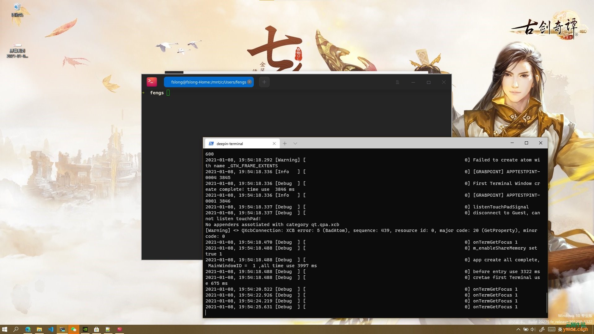Click the 'listenTouchPadSignal' debug line

367,207
